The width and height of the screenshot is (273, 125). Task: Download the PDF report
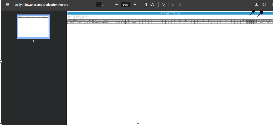click(x=256, y=5)
